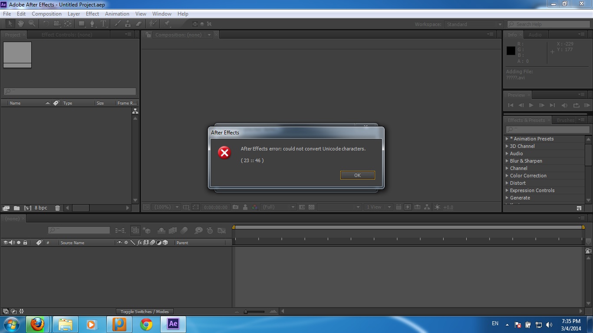The width and height of the screenshot is (593, 333).
Task: Toggle transparency grid in composition viewer
Action: coord(311,207)
